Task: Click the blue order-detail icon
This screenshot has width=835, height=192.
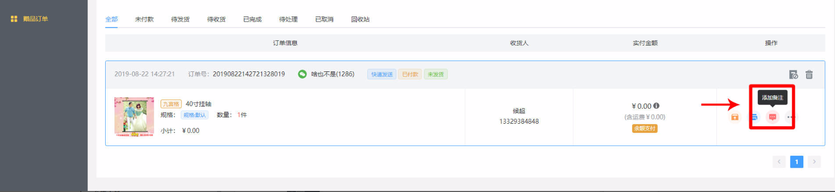Action: [x=754, y=117]
